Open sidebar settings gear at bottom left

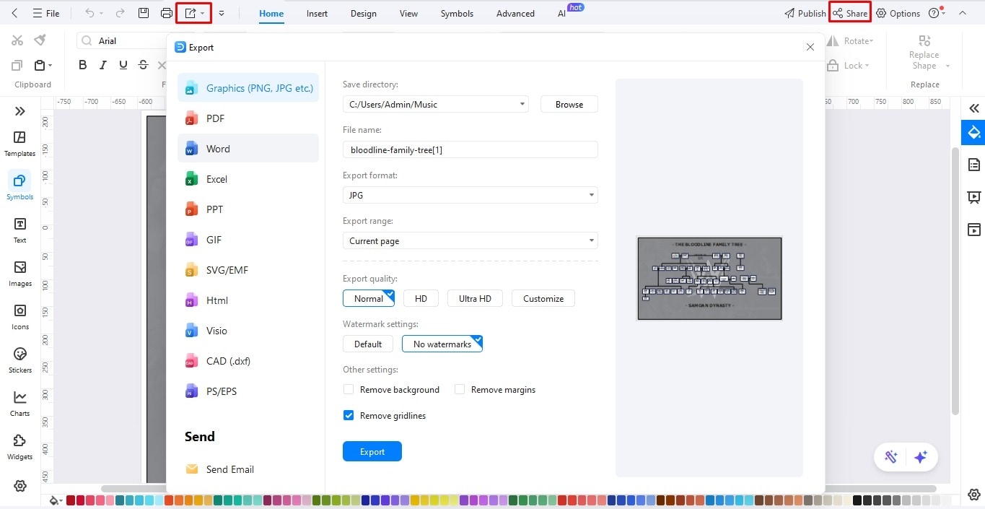tap(20, 486)
